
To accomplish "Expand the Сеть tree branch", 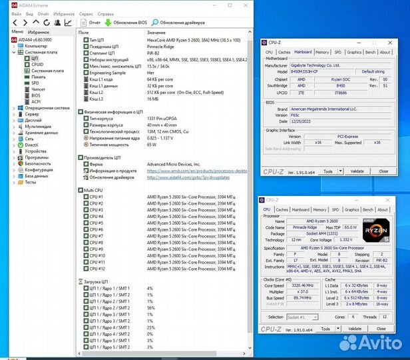I will (13, 139).
